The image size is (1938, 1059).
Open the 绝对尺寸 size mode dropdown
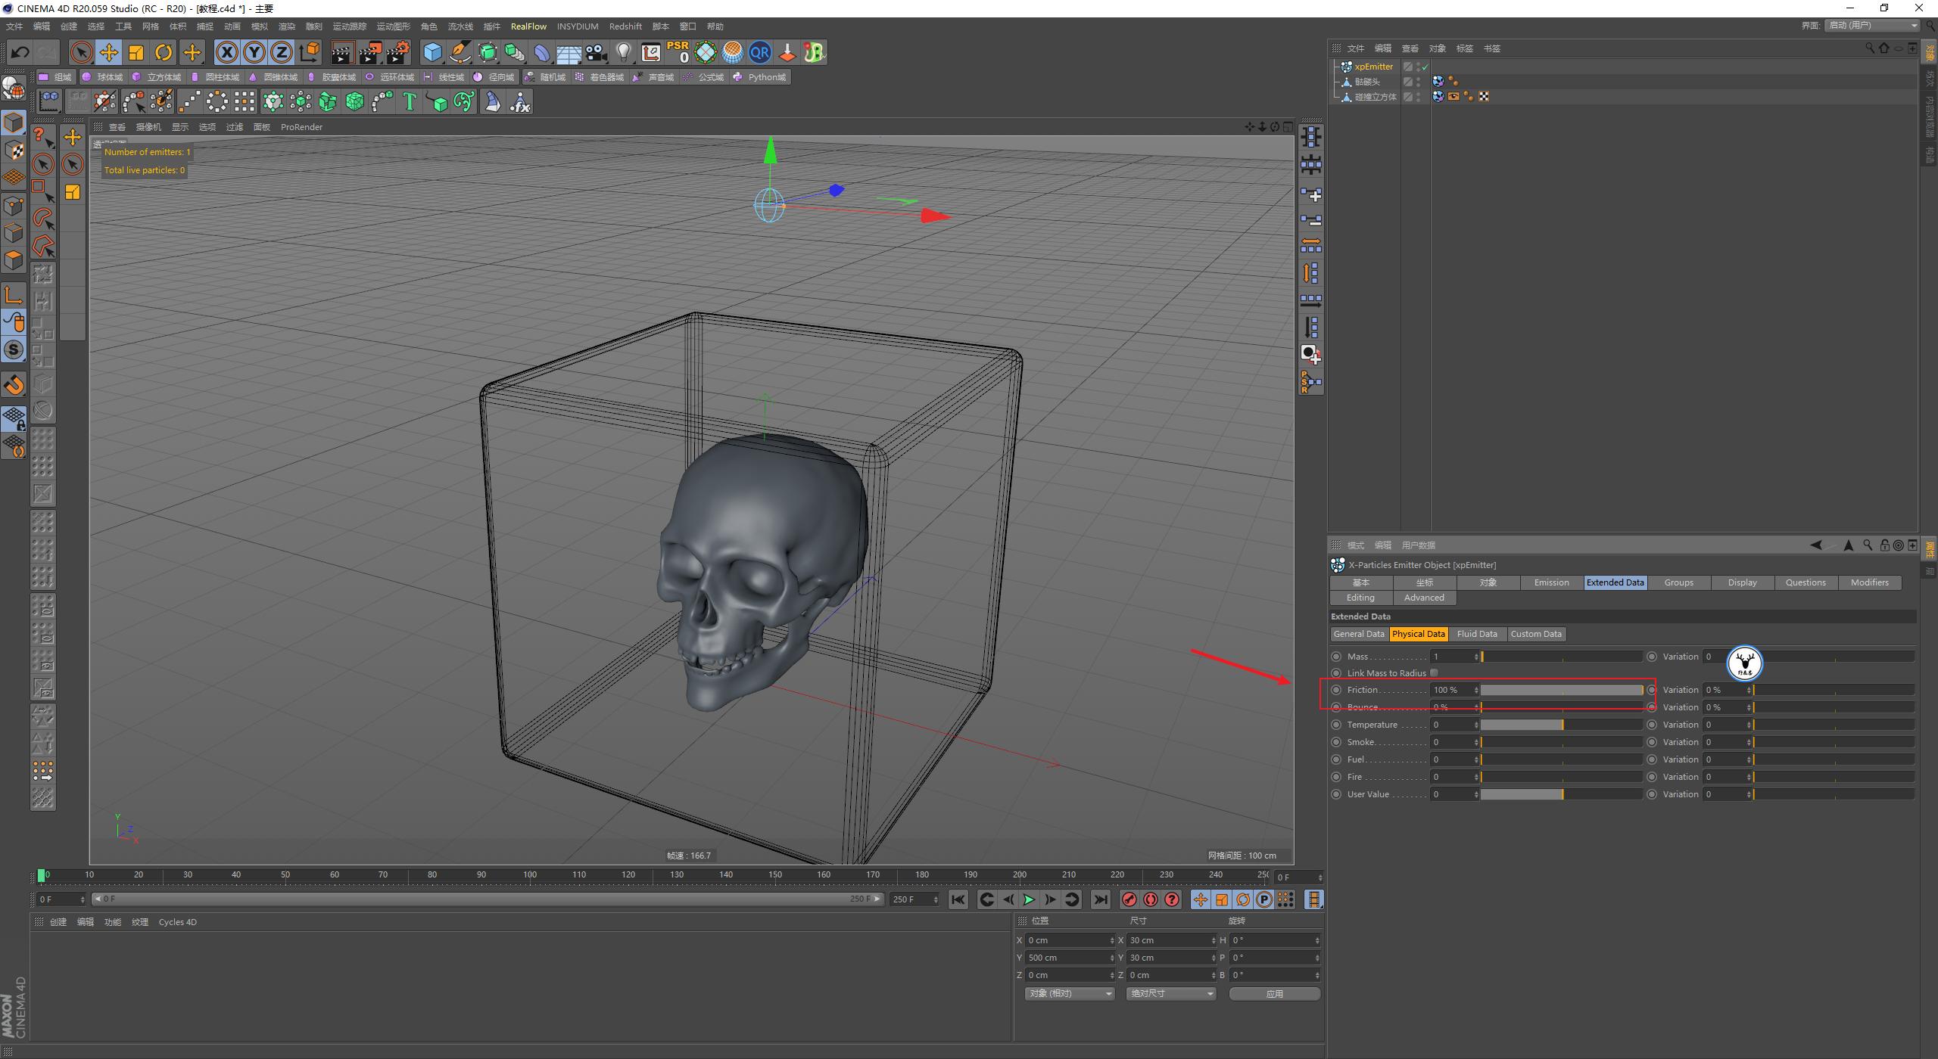(1170, 993)
